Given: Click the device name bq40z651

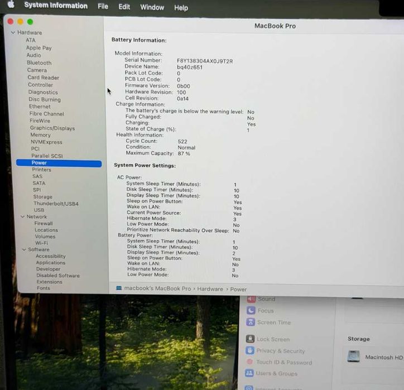Looking at the screenshot, I should click(190, 68).
